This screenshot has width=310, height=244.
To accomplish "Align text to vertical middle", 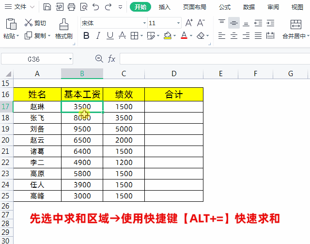I will pyautogui.click(x=234, y=23).
